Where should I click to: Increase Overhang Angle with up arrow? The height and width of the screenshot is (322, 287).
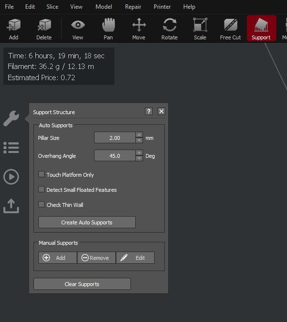[139, 153]
